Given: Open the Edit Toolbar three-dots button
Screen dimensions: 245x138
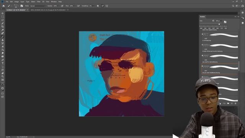Looking at the screenshot, I should [x=3, y=83].
